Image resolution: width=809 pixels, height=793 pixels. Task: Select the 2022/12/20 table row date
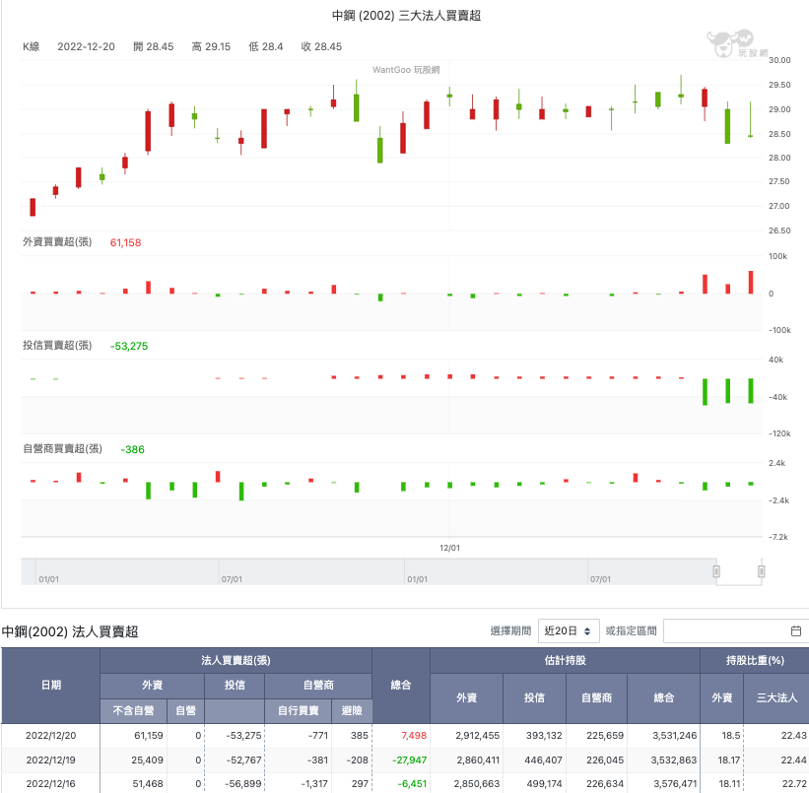[x=50, y=735]
